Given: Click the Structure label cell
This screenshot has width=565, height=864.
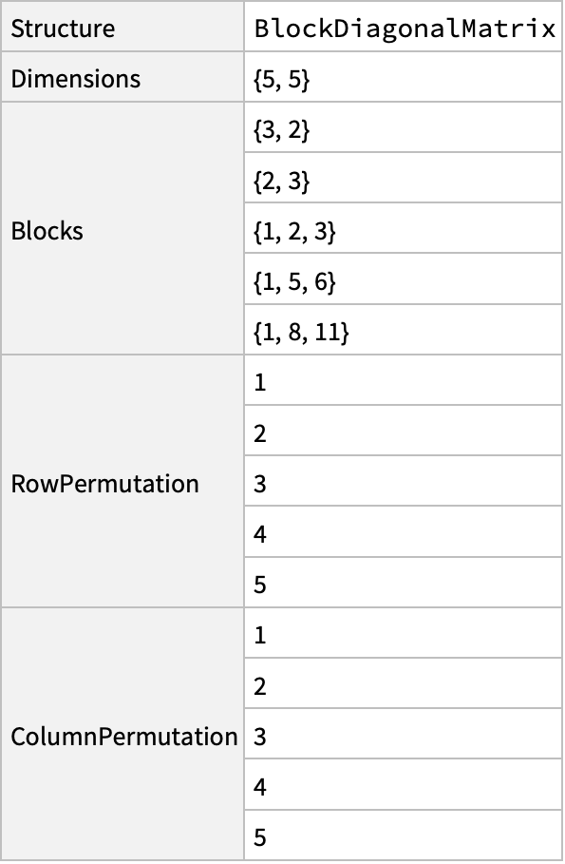Looking at the screenshot, I should [122, 27].
